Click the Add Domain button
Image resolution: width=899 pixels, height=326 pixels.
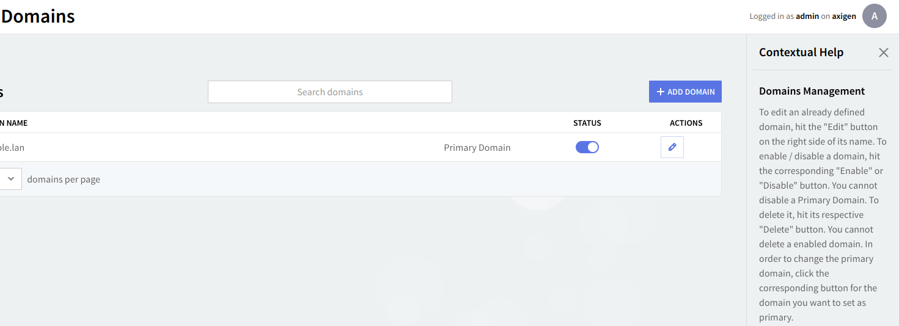[x=685, y=92]
